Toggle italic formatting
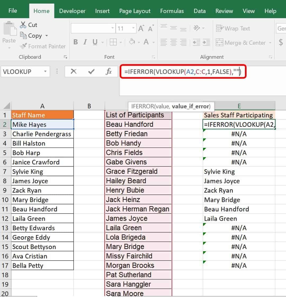The image size is (286, 297). [x=85, y=42]
